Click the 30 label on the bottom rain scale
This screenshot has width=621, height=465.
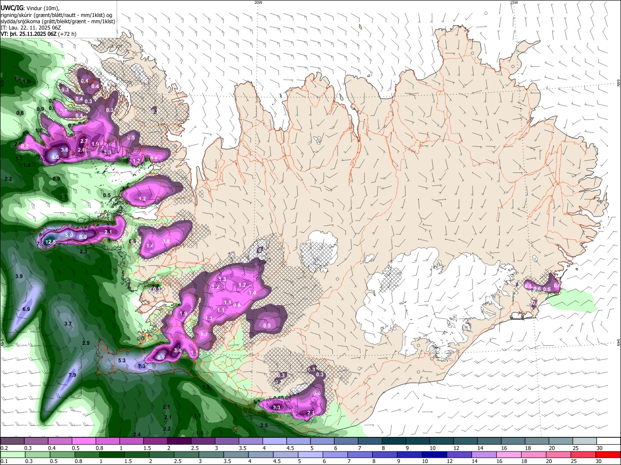pos(599,461)
